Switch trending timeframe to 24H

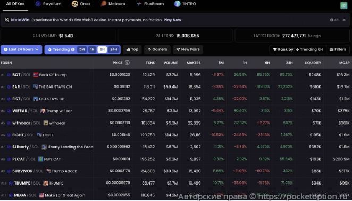coord(114,49)
